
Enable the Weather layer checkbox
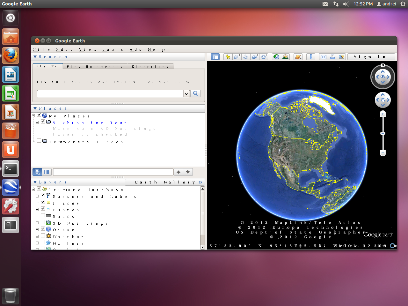[x=43, y=235]
